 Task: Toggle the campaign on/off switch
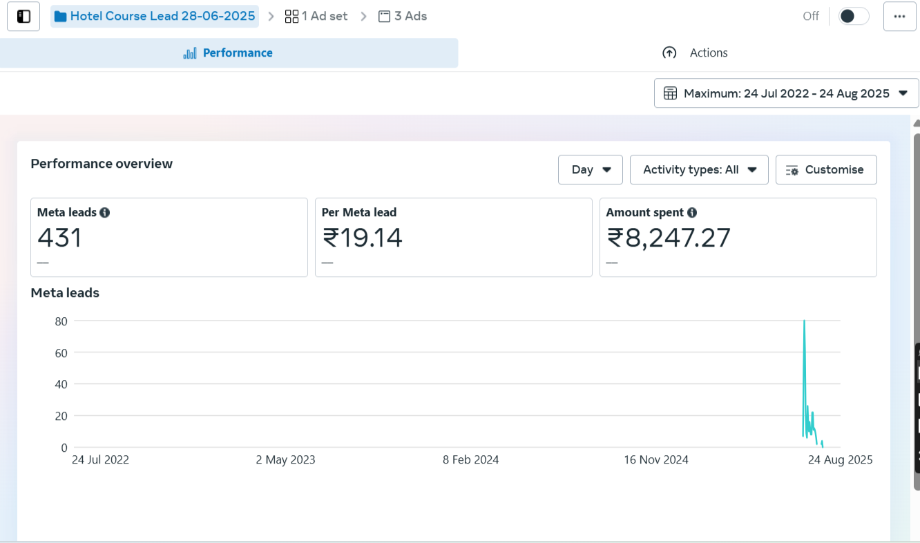coord(853,17)
